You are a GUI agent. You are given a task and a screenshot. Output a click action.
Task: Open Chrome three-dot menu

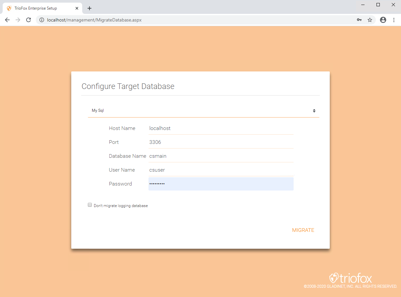click(x=394, y=20)
